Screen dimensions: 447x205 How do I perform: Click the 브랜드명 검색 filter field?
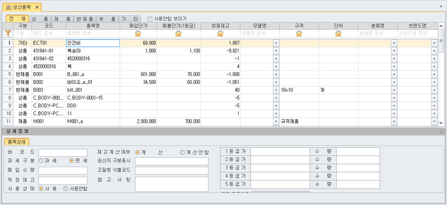417,33
